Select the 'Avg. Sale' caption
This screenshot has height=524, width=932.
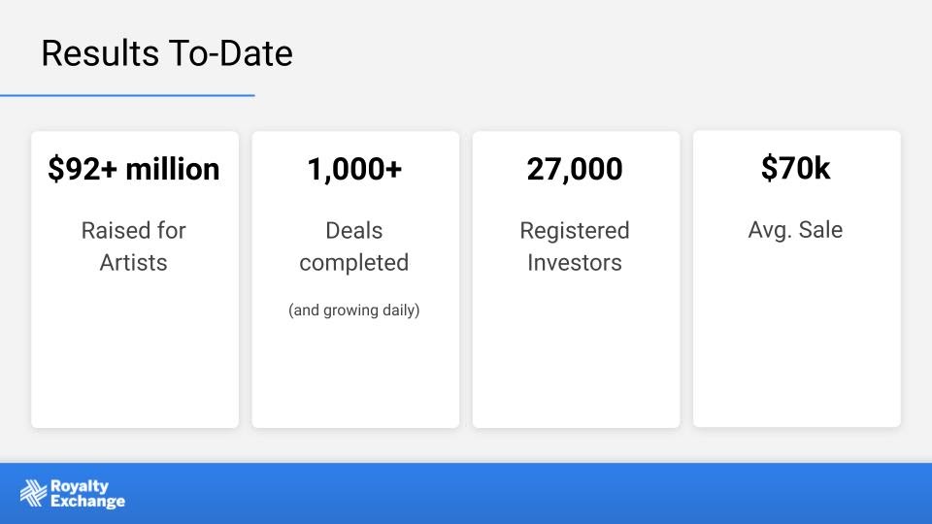coord(796,230)
